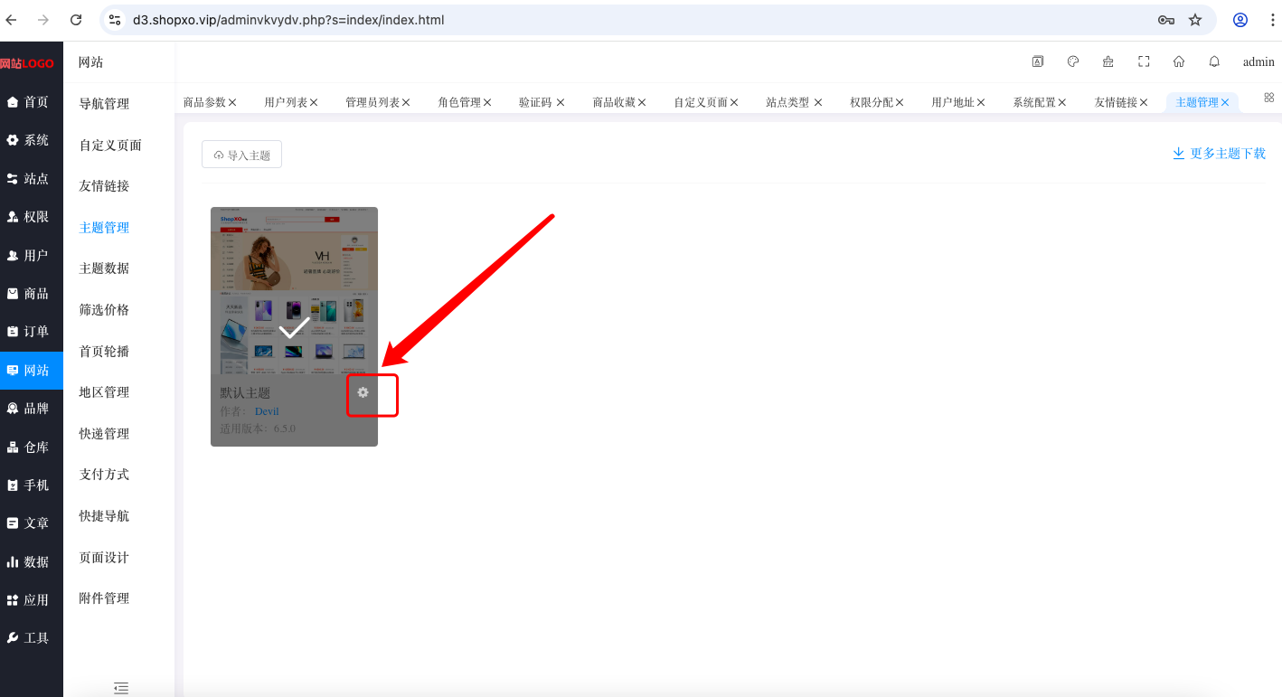Select 工具 in main sidebar
The width and height of the screenshot is (1282, 697).
32,638
